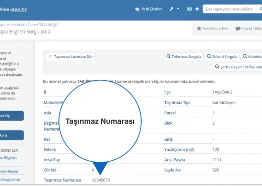Select the Özel Kişi sidebar button
Viewport: 262px width, 186px height.
[x=12, y=116]
